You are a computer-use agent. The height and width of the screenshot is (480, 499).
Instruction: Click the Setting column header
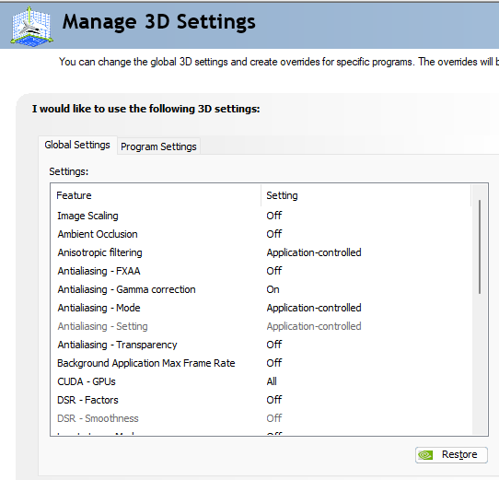coord(366,195)
